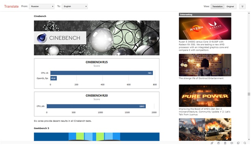
Task: Click the CPU cb bar showing 785
Action: click(x=102, y=73)
